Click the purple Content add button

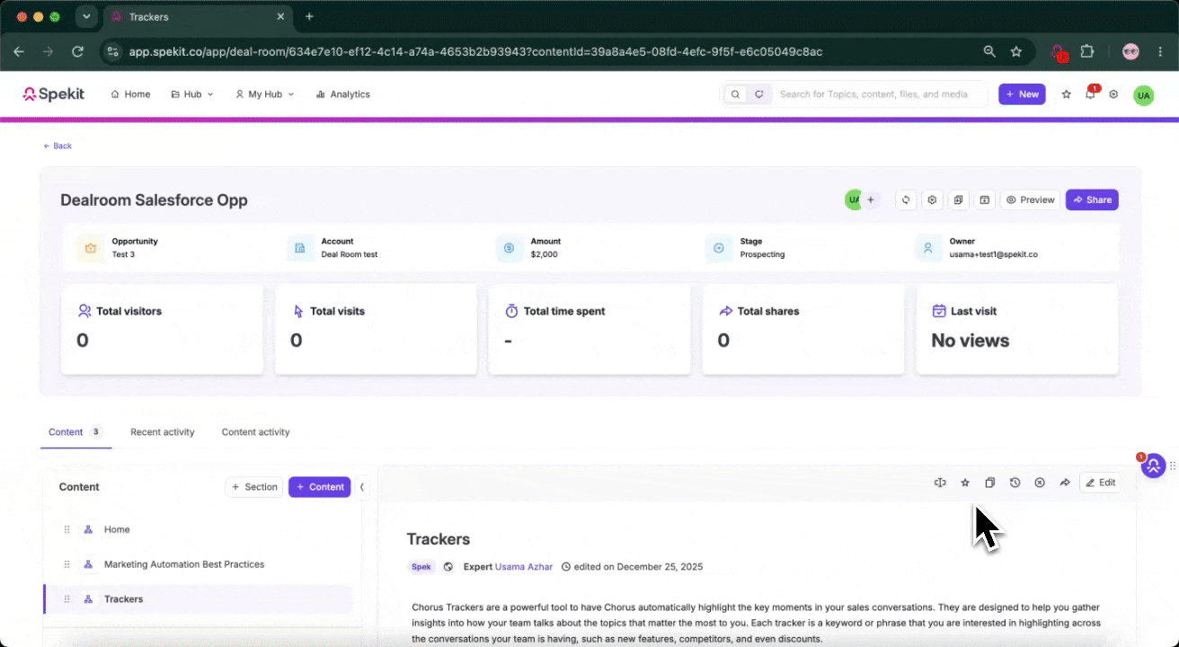coord(319,487)
